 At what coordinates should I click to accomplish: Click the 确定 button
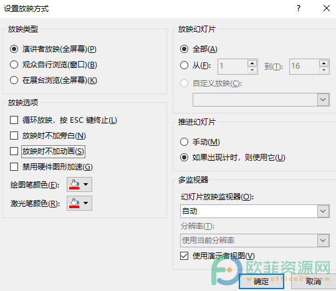(261, 282)
